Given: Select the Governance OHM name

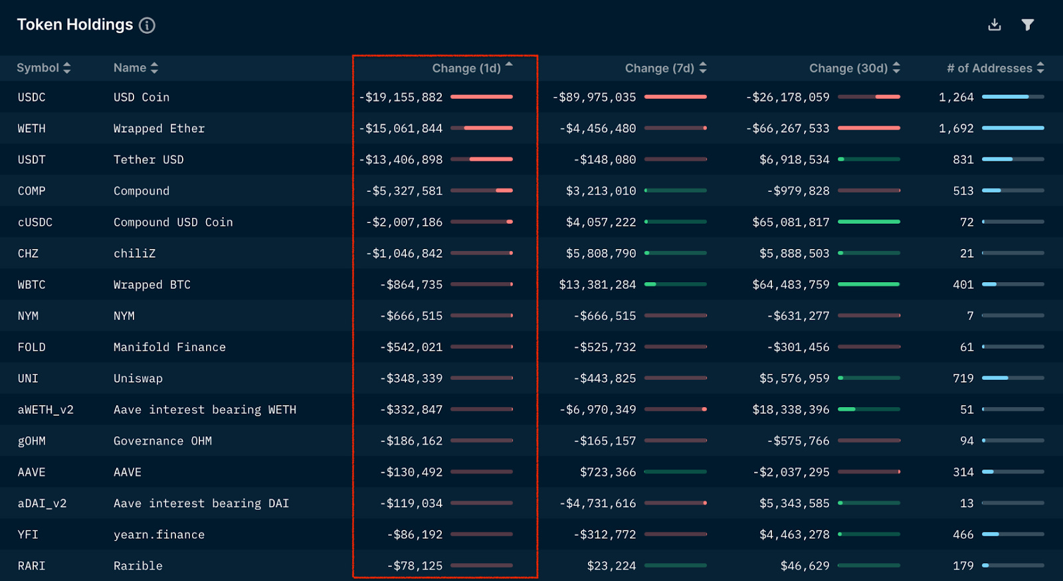Looking at the screenshot, I should point(162,441).
